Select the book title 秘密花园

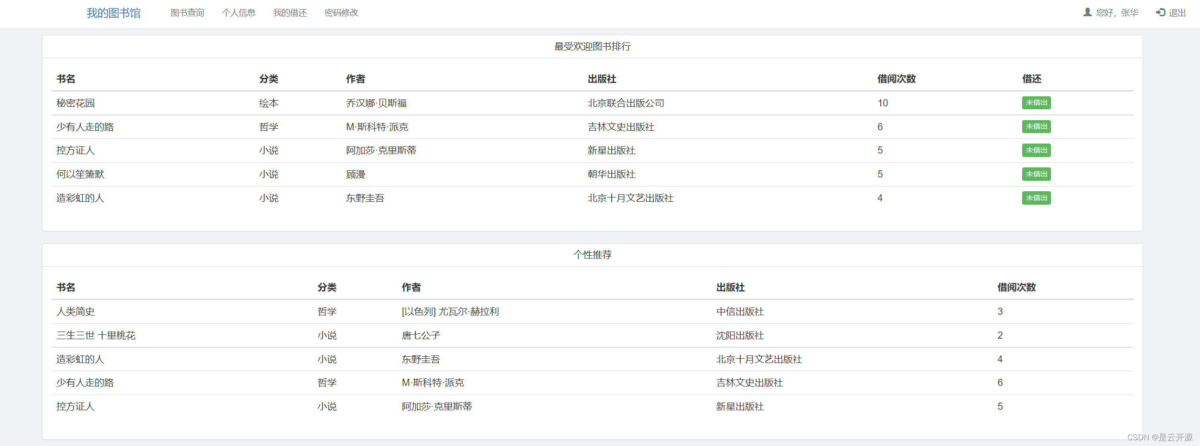click(76, 103)
